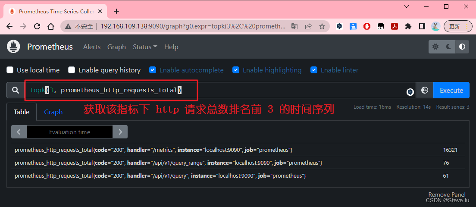
Task: Click the browser address bar URL
Action: click(193, 26)
